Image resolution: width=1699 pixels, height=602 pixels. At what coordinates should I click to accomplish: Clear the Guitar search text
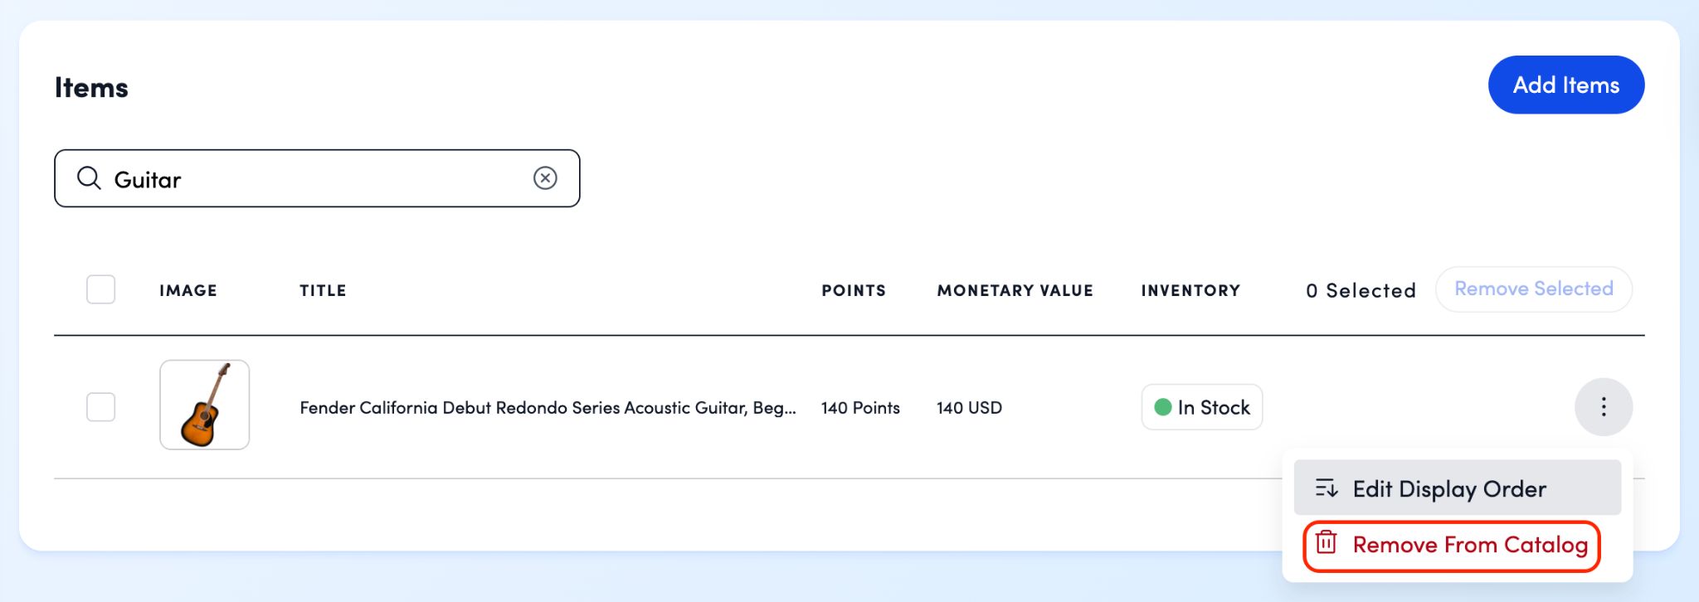545,178
